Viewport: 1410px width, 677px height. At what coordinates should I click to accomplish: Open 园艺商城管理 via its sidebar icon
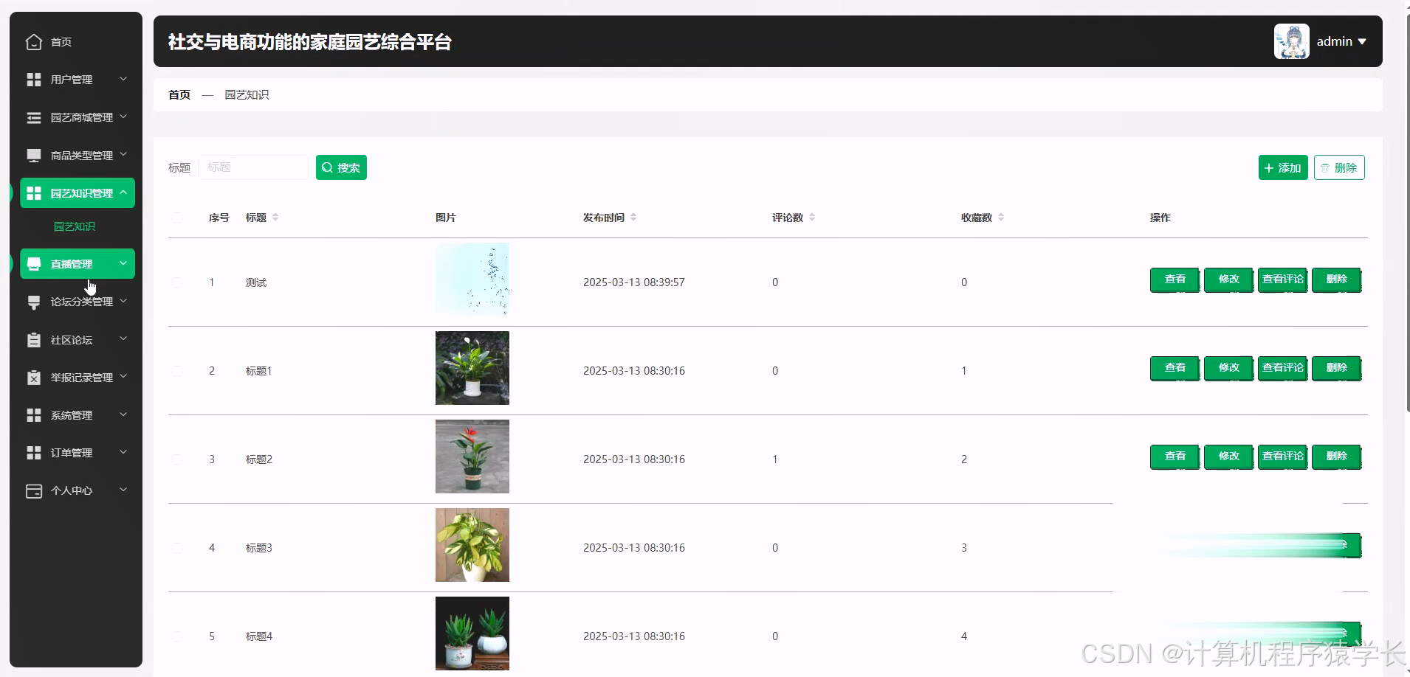(x=33, y=117)
